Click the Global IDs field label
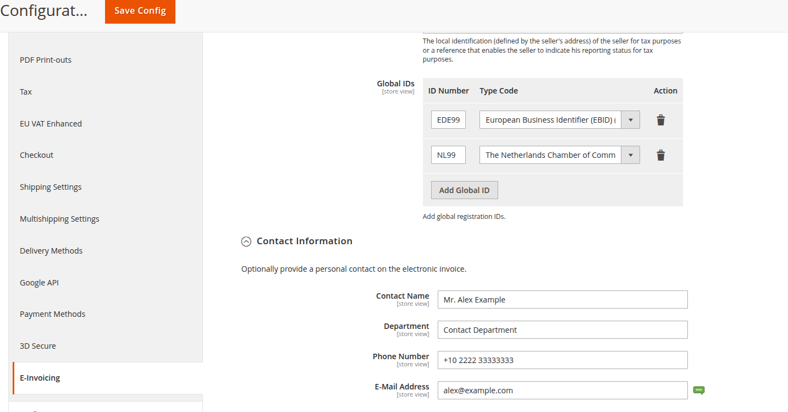Screen dimensions: 788x412 pyautogui.click(x=395, y=84)
